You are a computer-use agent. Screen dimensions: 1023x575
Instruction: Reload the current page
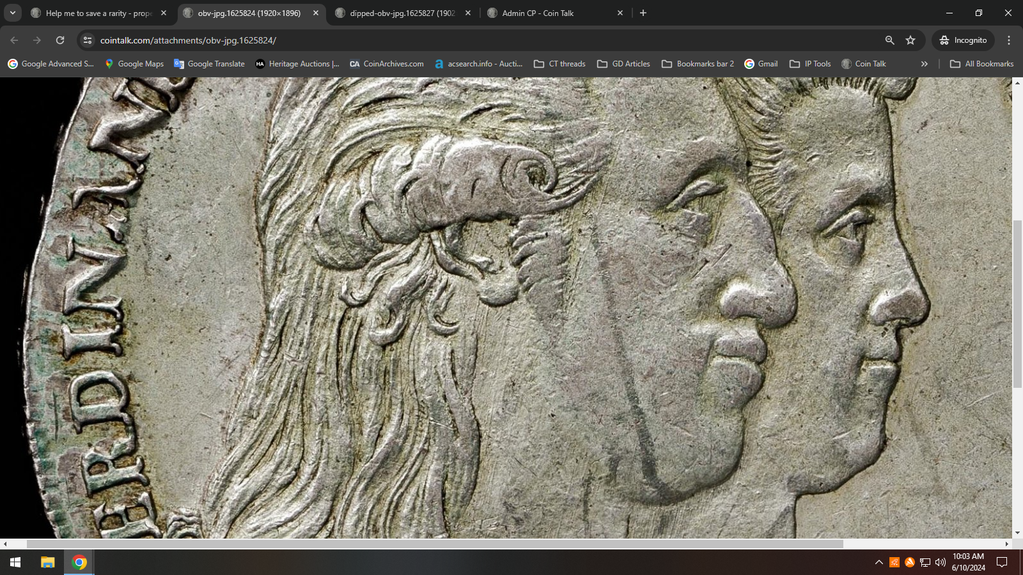(x=60, y=40)
